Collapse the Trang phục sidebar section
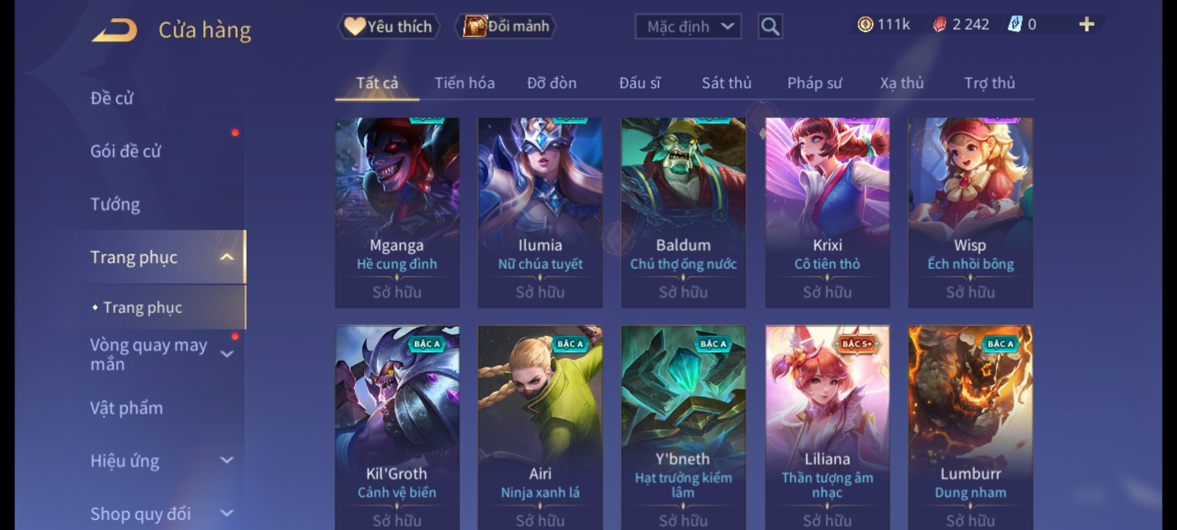 pos(227,257)
